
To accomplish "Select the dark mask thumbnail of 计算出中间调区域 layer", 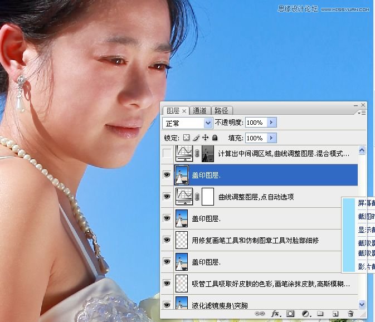I will pos(208,153).
